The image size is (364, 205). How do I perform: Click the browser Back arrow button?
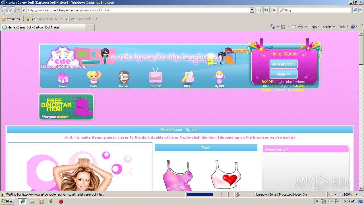pos(4,10)
